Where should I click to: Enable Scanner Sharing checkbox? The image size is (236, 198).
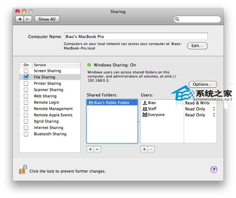coord(26,90)
